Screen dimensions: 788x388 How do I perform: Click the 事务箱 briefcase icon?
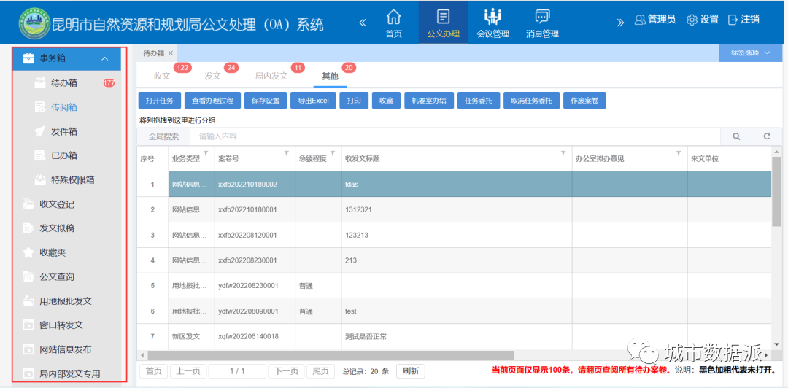[28, 58]
